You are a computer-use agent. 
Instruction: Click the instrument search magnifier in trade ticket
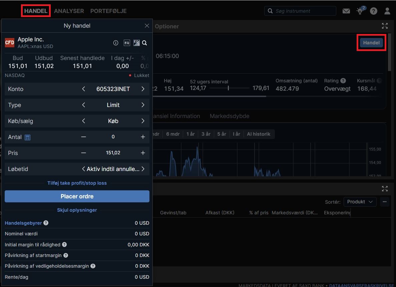point(144,43)
